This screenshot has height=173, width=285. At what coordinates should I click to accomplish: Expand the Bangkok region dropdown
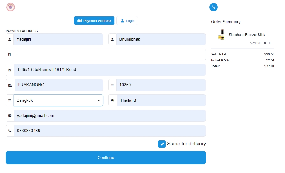coord(58,100)
